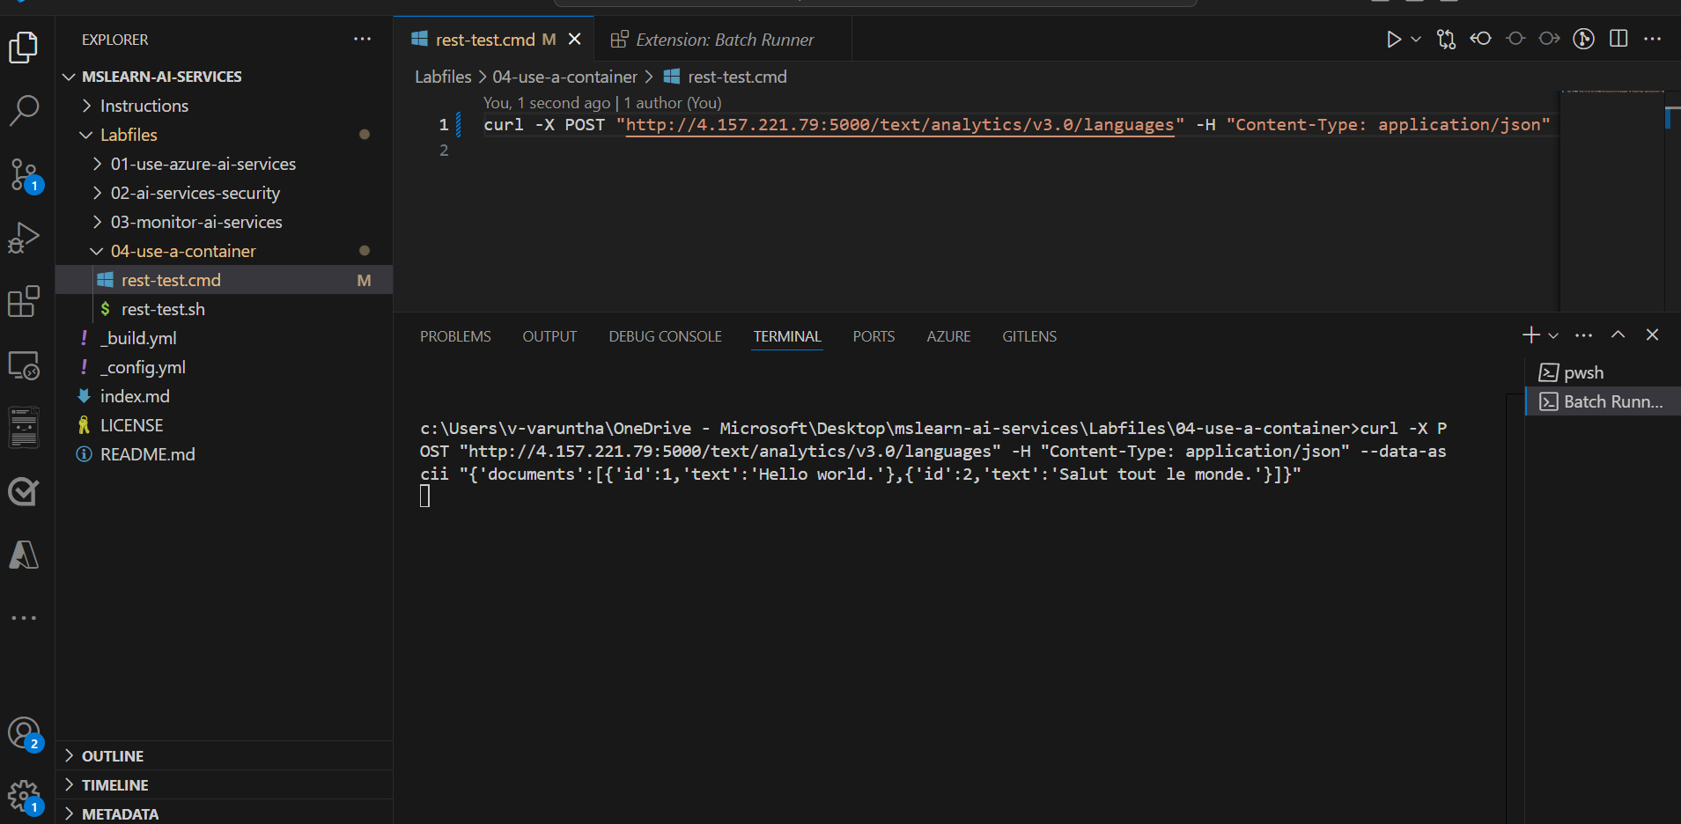
Task: Close the terminal panel
Action: click(x=1652, y=335)
